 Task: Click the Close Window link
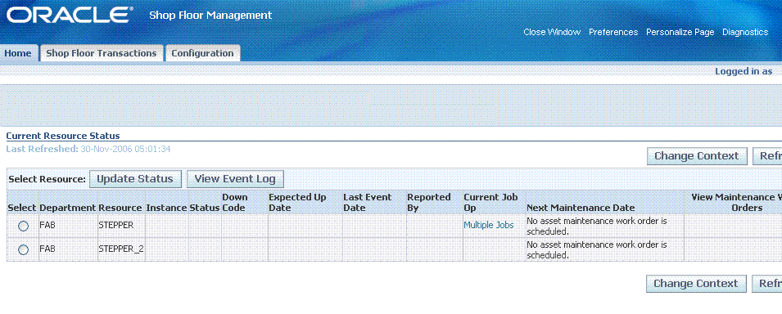tap(552, 32)
